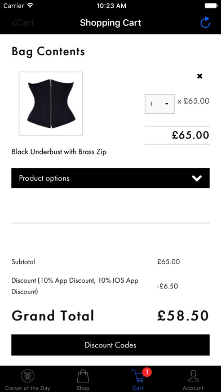Tap the battery indicator icon
The image size is (221, 392).
tap(211, 6)
